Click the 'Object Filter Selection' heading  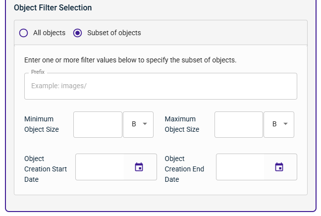click(x=53, y=8)
